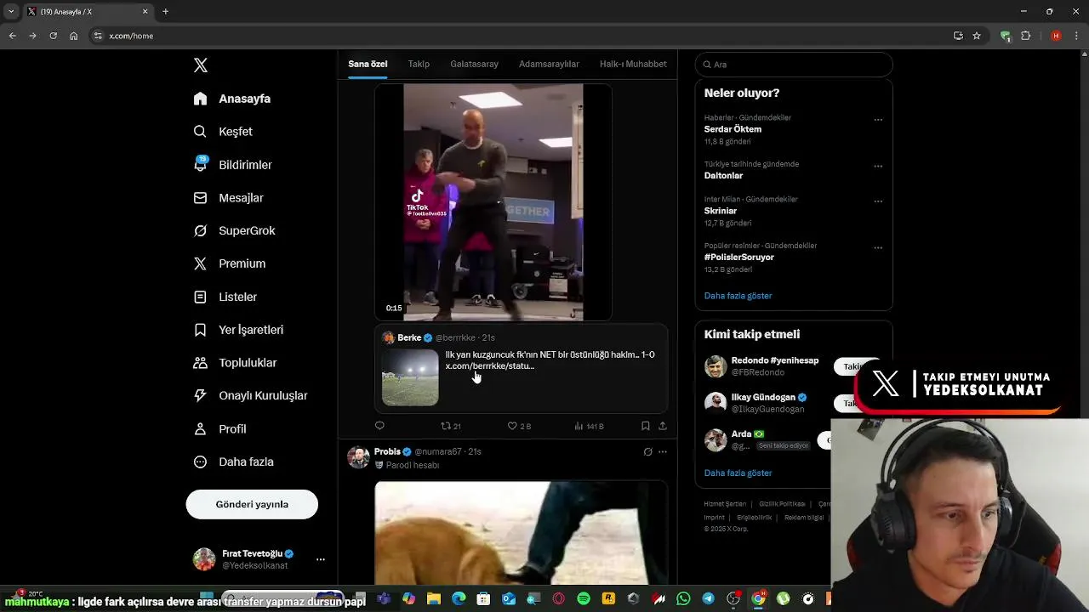The width and height of the screenshot is (1089, 612).
Task: Open #PolislerSoruyor trending topic
Action: click(x=738, y=257)
